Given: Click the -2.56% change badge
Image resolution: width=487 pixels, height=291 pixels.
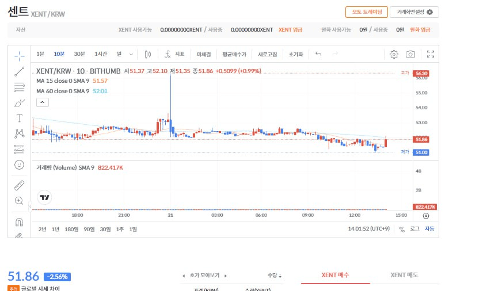Looking at the screenshot, I should 57,277.
